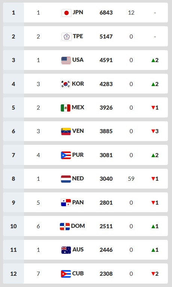Click the Australia flag icon

(x=66, y=250)
